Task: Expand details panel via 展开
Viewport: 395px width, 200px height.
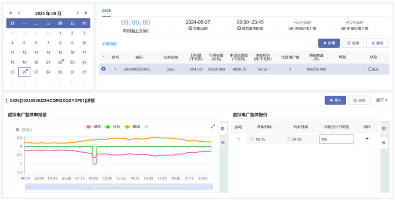Action: coord(381,100)
